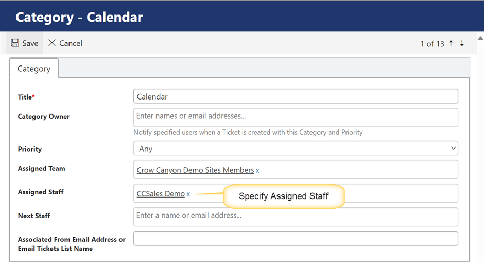Click empty area of Assigned Staff field
Image resolution: width=484 pixels, height=263 pixels.
[x=402, y=194]
